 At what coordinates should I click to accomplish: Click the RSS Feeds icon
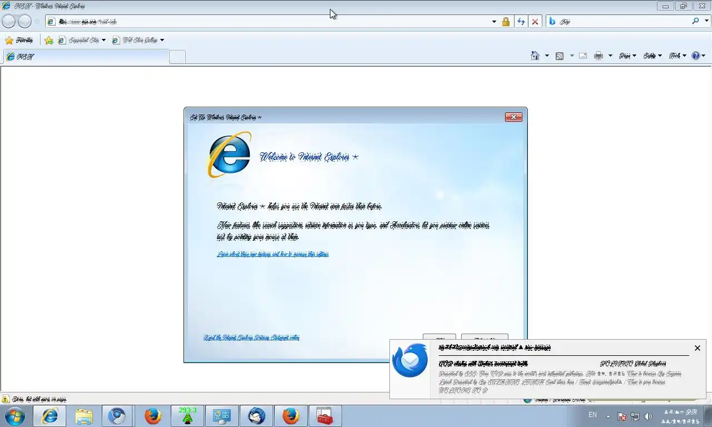tap(560, 56)
